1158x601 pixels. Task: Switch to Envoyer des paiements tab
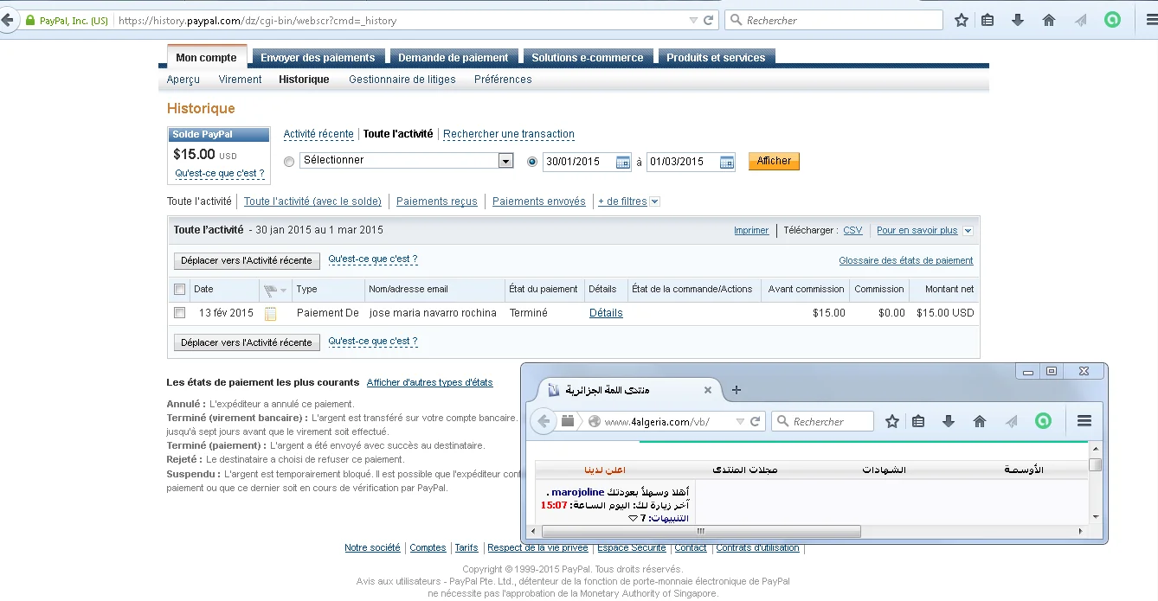[318, 58]
